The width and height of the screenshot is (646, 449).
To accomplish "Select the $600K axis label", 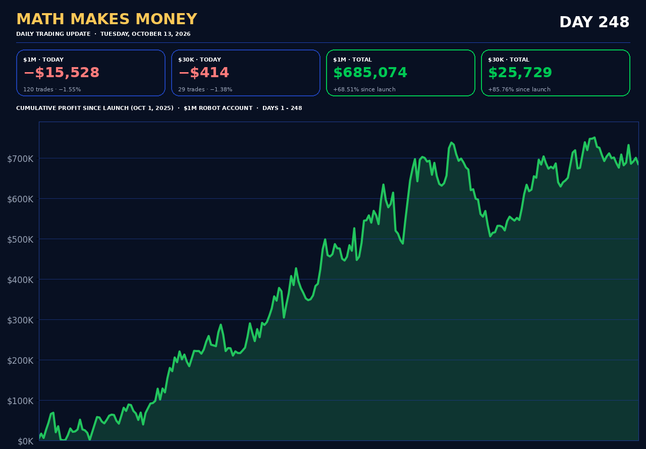I will click(20, 199).
